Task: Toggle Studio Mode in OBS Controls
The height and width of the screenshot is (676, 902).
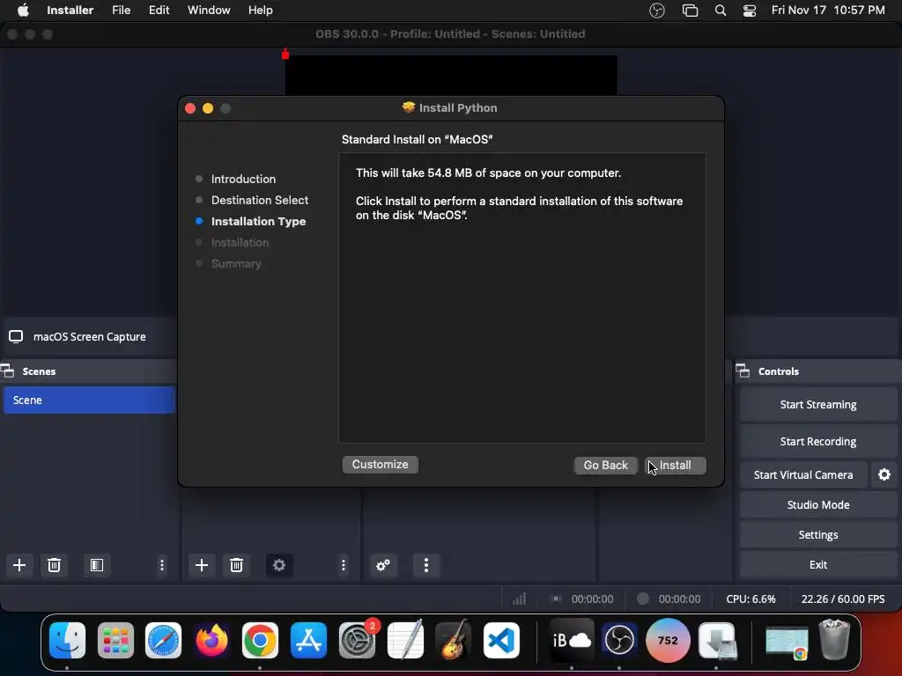Action: pos(818,504)
